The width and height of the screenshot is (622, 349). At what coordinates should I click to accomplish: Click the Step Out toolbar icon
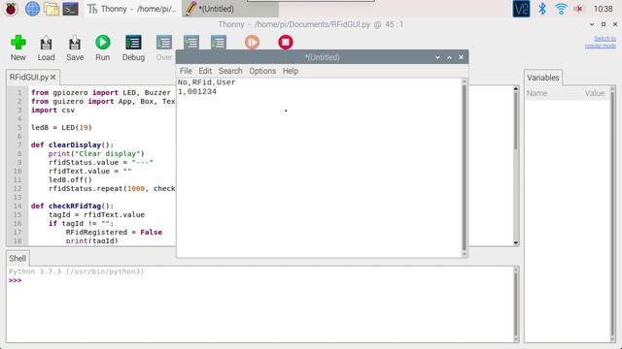(219, 43)
